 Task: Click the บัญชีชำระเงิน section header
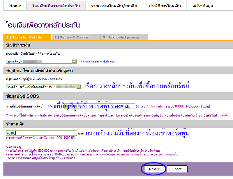19,45
